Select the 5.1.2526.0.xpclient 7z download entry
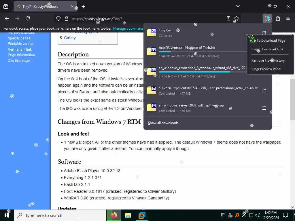 tap(202, 91)
